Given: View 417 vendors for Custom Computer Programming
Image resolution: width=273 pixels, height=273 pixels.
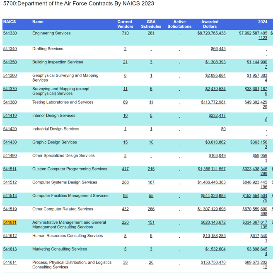Looking at the screenshot, I should click(125, 169).
